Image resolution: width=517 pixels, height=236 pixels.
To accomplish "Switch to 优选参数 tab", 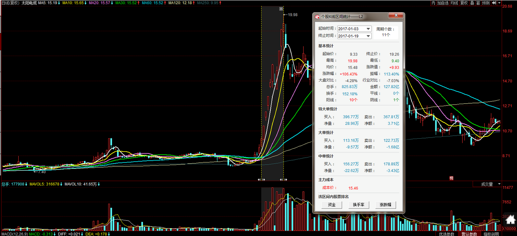I will [x=446, y=234].
